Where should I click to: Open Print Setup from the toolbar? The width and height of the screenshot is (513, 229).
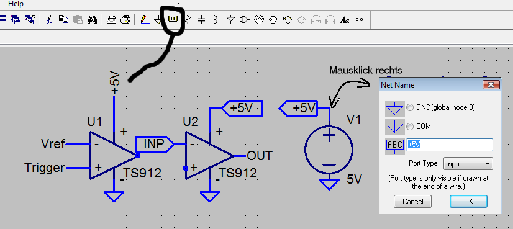tap(112, 20)
